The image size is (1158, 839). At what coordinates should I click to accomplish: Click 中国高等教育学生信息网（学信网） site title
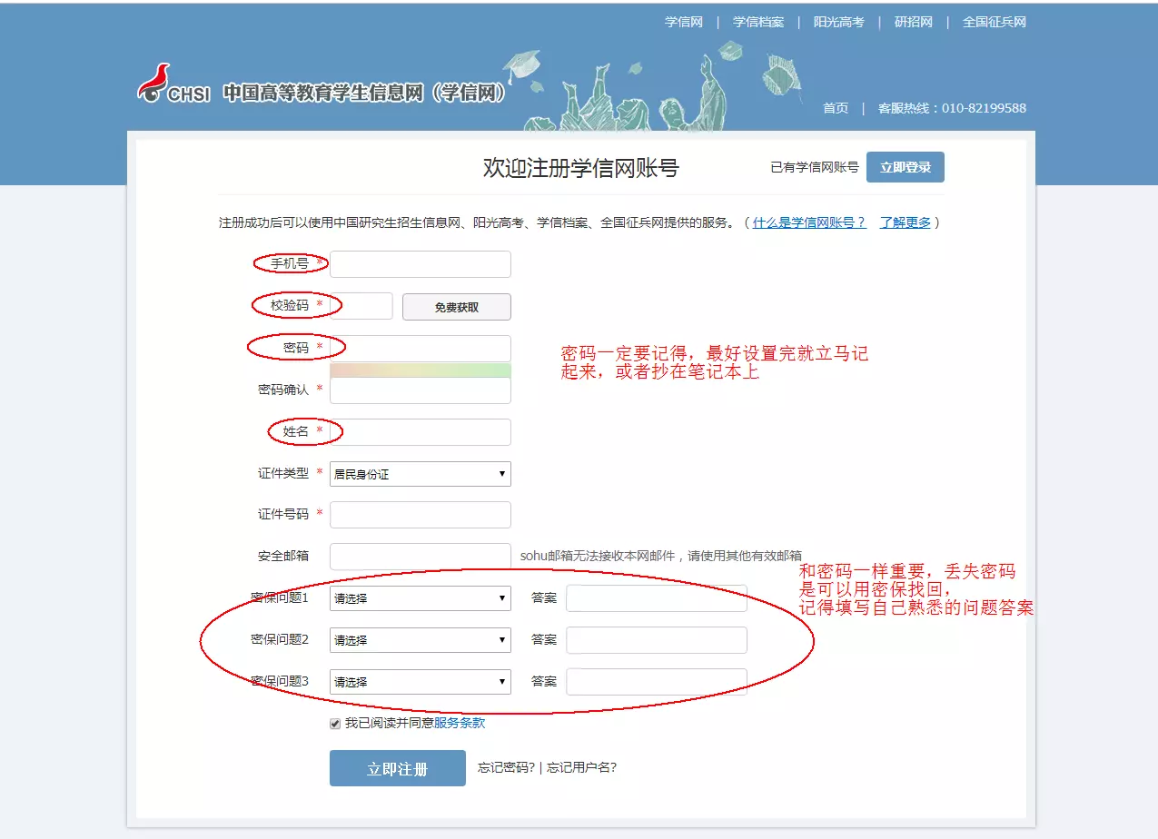(365, 94)
